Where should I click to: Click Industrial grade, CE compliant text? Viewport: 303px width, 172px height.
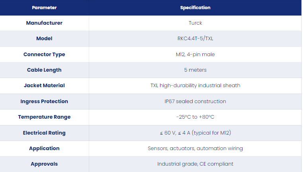(195, 164)
